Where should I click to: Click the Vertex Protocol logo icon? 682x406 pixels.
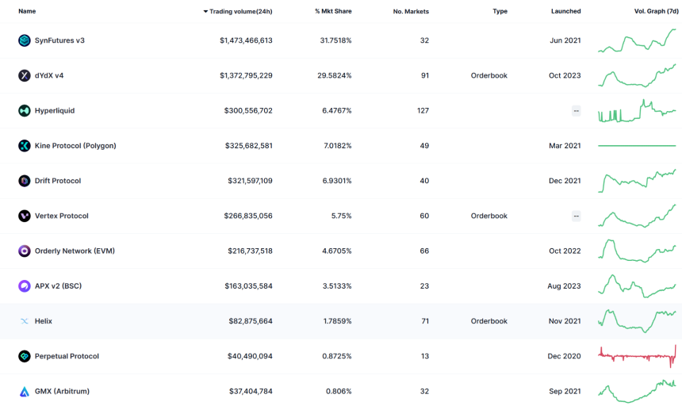[x=25, y=216]
